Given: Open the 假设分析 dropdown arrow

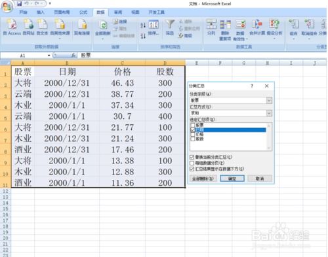Looking at the screenshot, I should point(274,39).
